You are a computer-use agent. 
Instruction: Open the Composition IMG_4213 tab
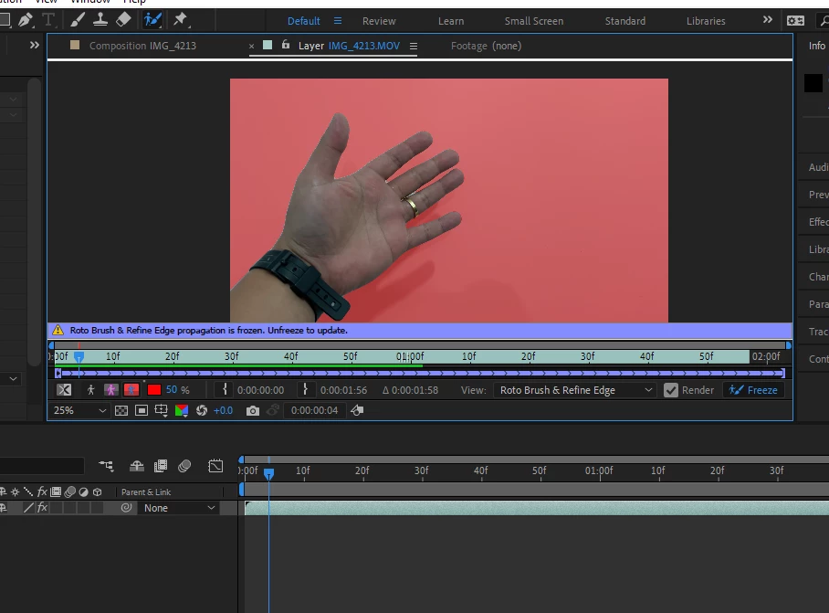point(142,46)
